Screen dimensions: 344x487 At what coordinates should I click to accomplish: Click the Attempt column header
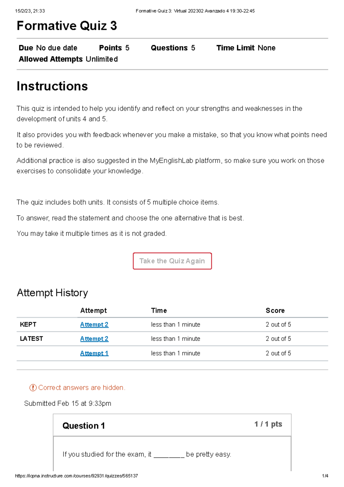(x=93, y=310)
